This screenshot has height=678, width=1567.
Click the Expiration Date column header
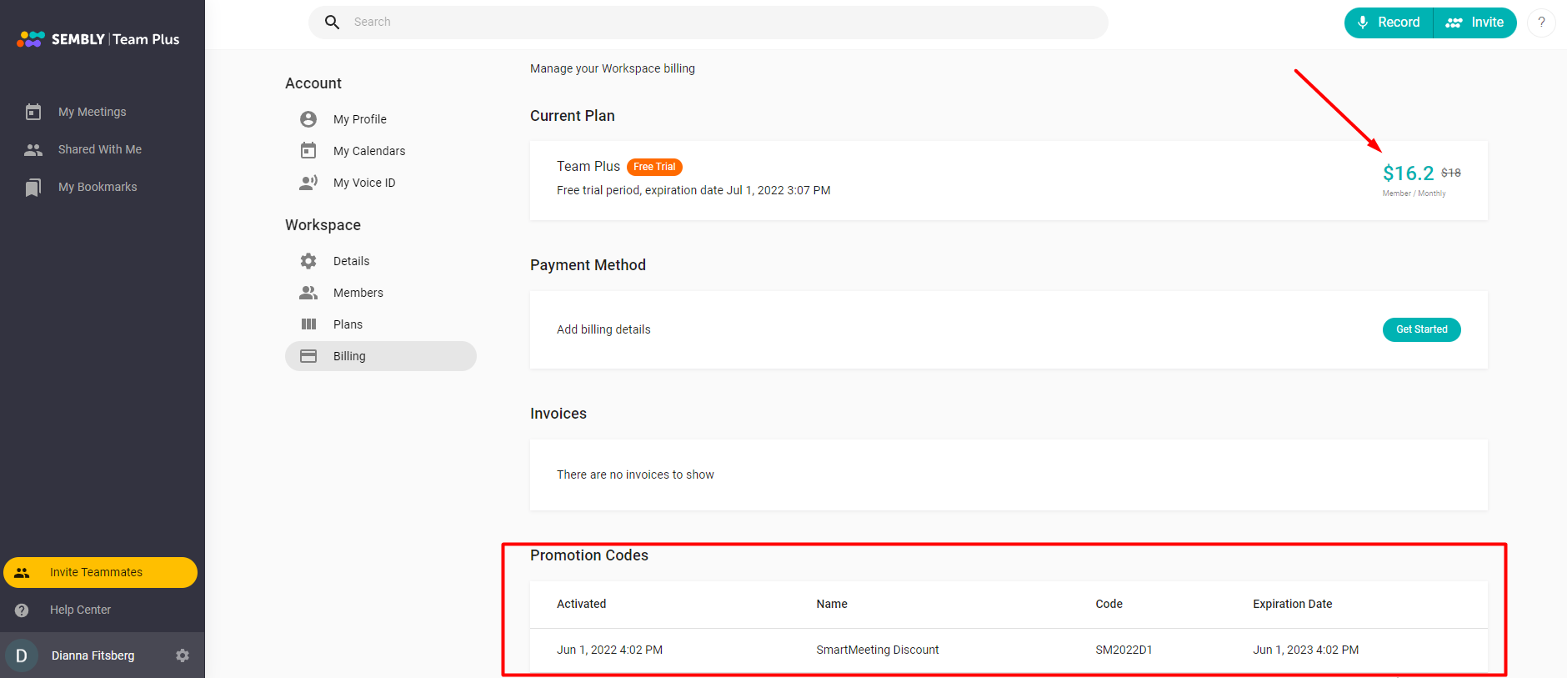coord(1292,604)
